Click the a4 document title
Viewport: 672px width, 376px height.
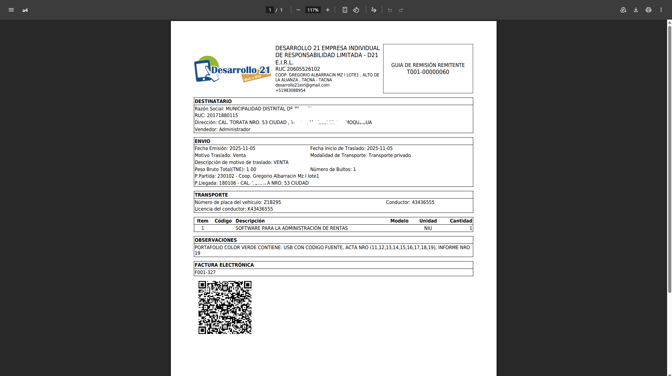point(25,10)
